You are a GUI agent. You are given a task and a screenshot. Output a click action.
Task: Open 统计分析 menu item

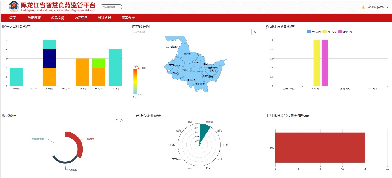point(105,18)
